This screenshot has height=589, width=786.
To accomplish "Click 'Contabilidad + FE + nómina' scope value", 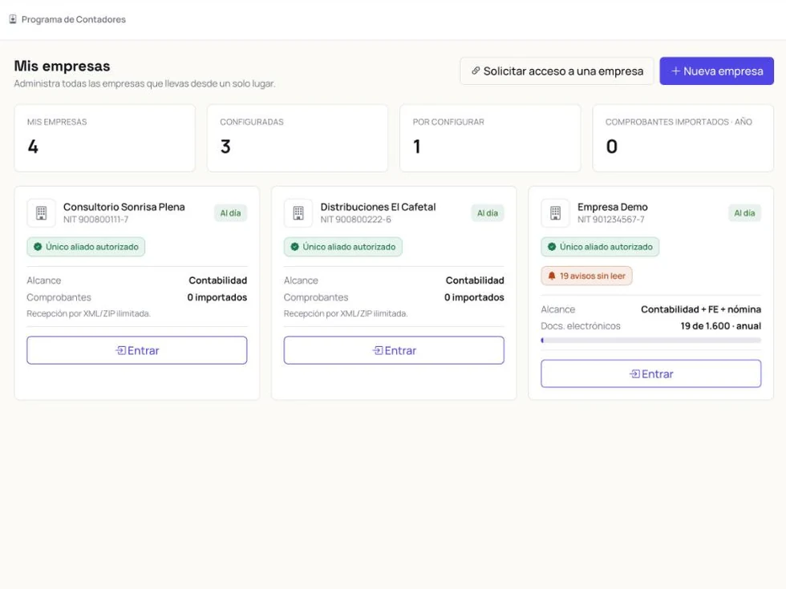I will pyautogui.click(x=701, y=309).
